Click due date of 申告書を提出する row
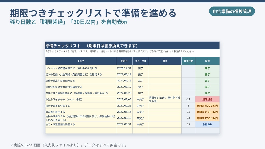This screenshot has height=149, width=265. pos(124,112)
